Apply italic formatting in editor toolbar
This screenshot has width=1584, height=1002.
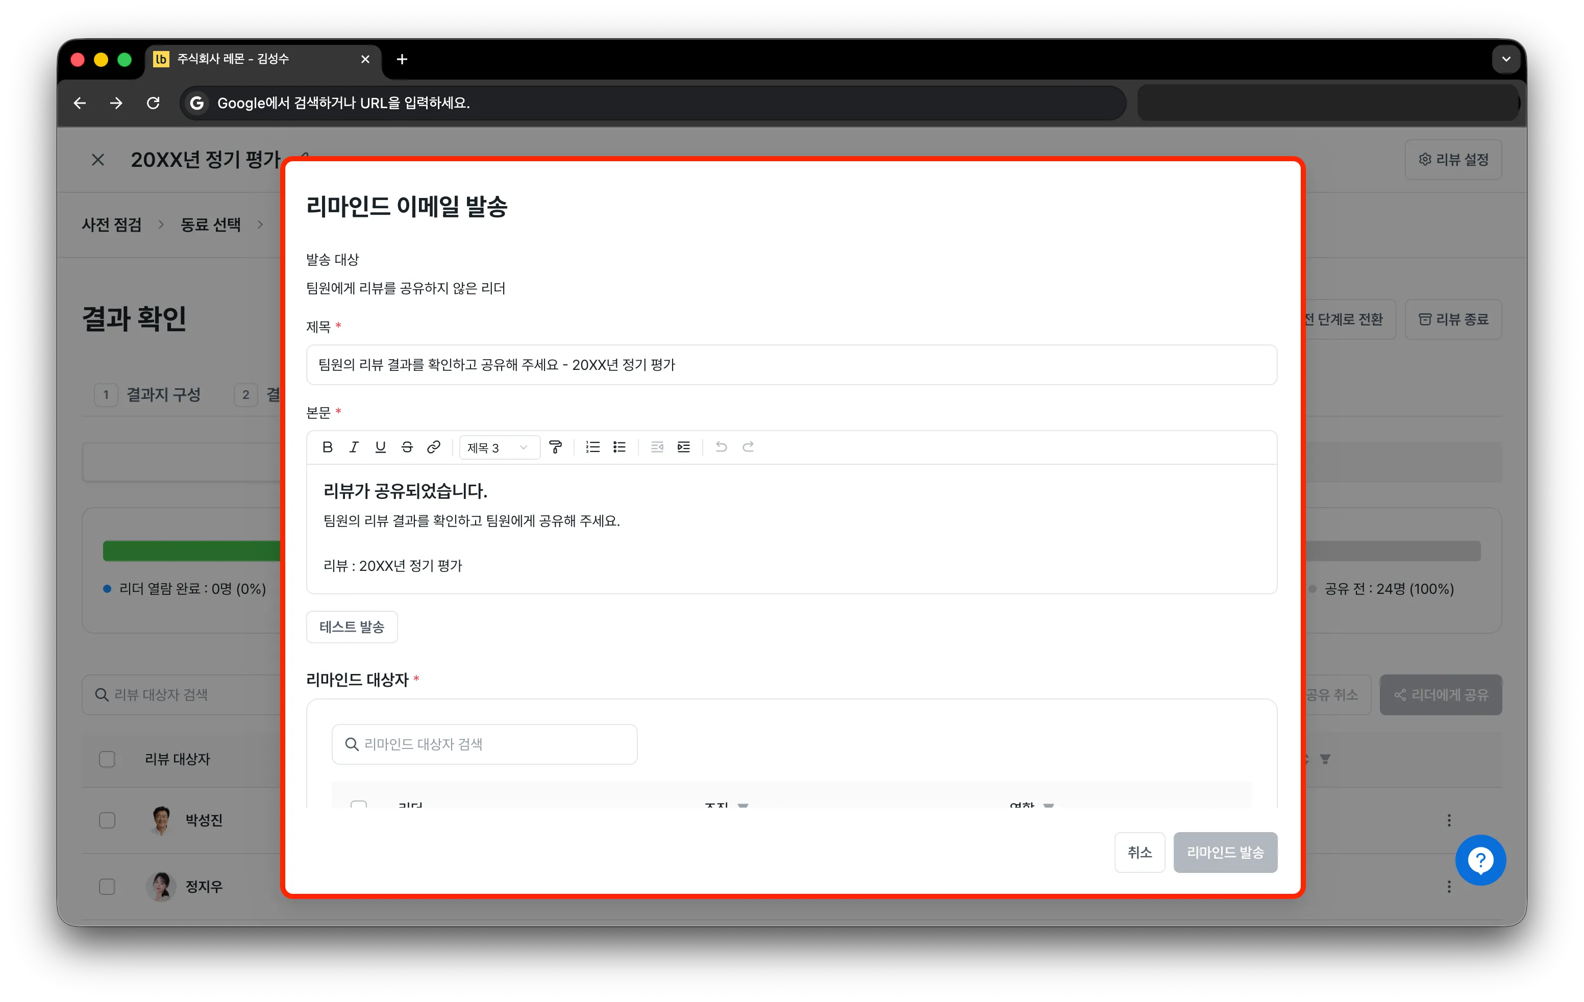[354, 447]
